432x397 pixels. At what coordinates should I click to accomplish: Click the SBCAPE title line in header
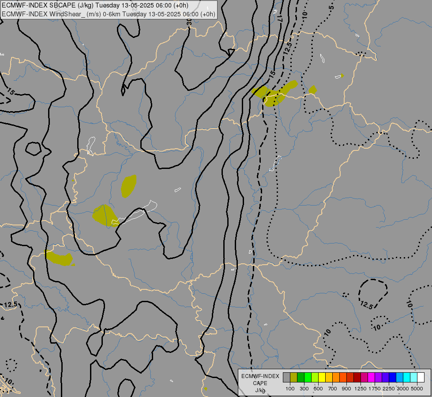pyautogui.click(x=95, y=5)
